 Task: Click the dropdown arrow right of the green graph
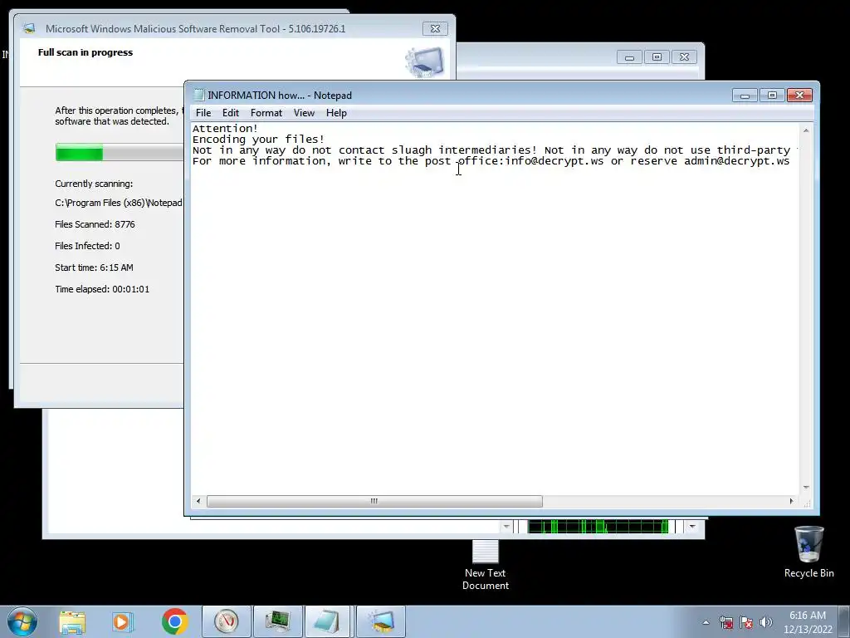(692, 526)
